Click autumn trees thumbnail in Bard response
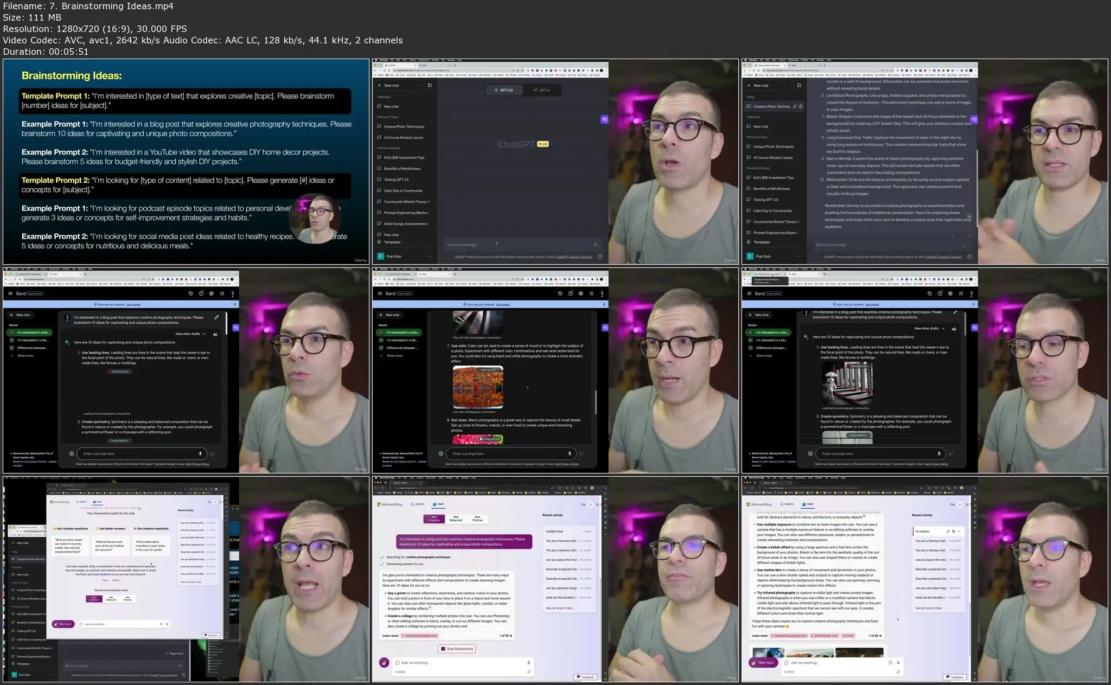 pos(477,387)
